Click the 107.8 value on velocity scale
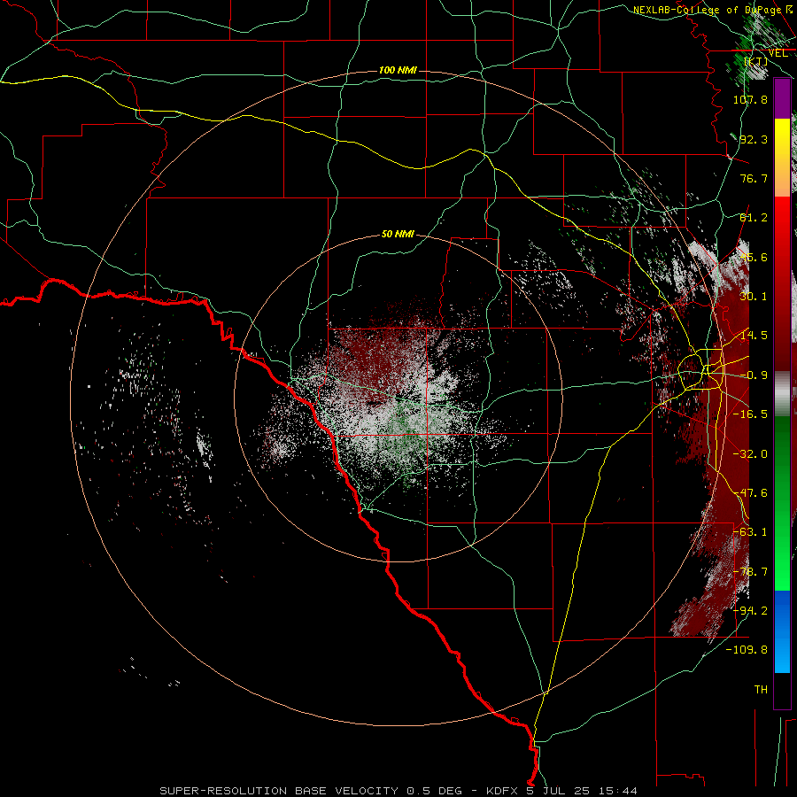The image size is (797, 797). pyautogui.click(x=750, y=99)
